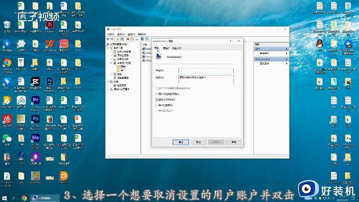The width and height of the screenshot is (359, 202).
Task: Select 组 folder in the console tree
Action: pyautogui.click(x=120, y=70)
